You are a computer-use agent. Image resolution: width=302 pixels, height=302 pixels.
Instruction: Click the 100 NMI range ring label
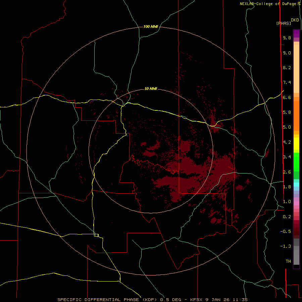(x=151, y=27)
